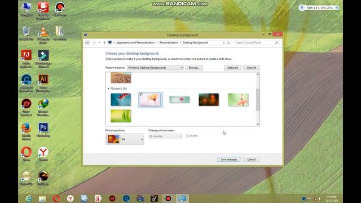
Task: Open Mozilla Firefox desktop shortcut
Action: 27,131
